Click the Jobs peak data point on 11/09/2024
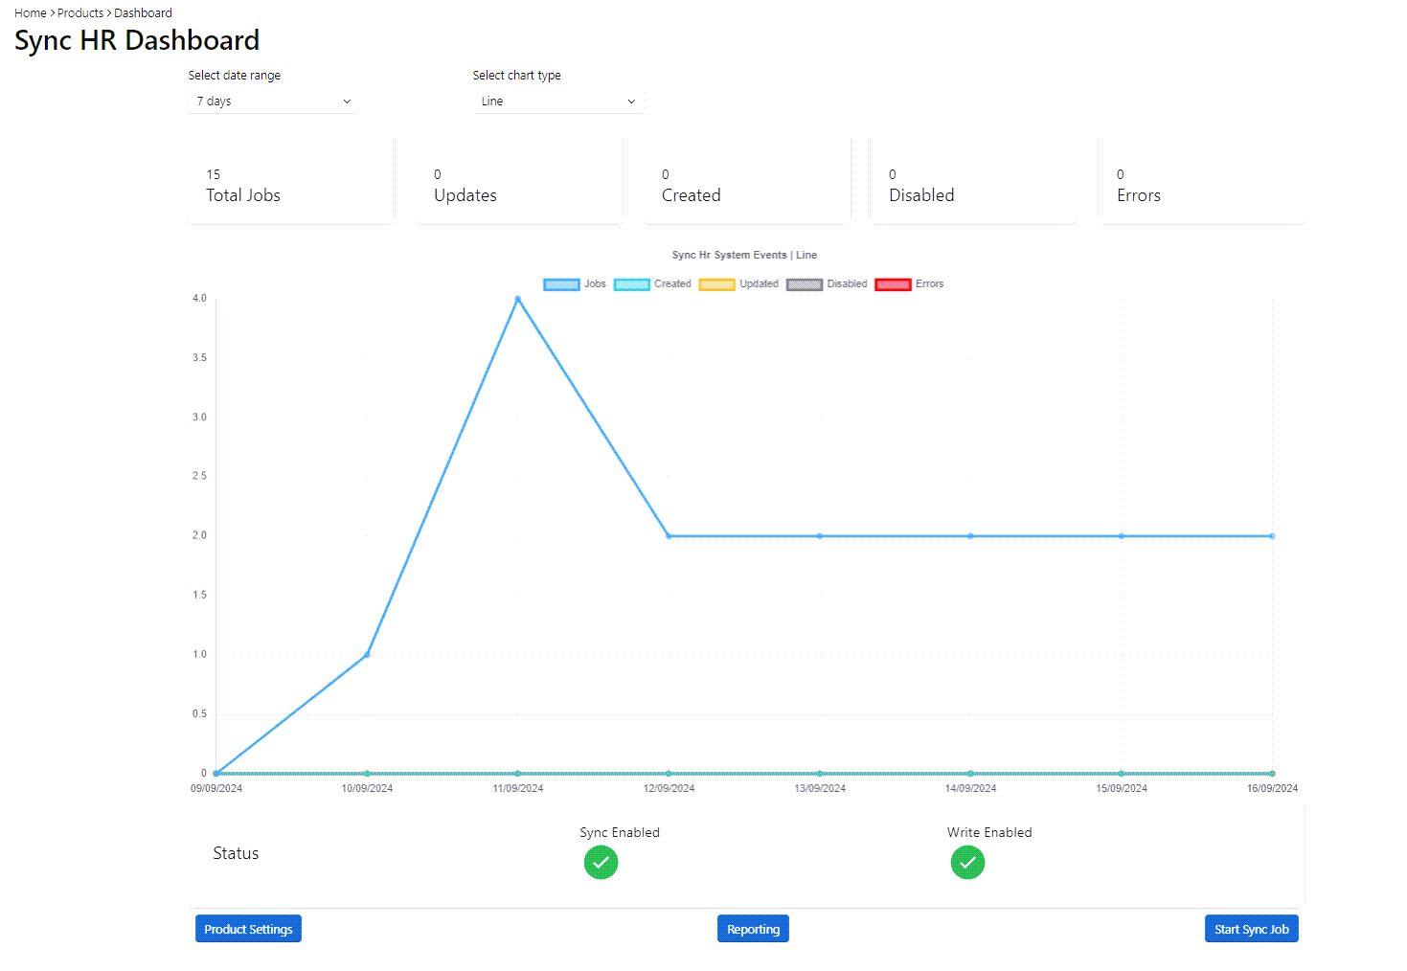Image resolution: width=1407 pixels, height=971 pixels. coord(518,299)
